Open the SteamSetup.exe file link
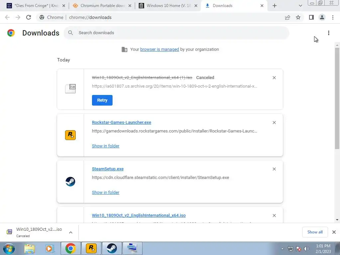This screenshot has width=340, height=255. pos(108,169)
